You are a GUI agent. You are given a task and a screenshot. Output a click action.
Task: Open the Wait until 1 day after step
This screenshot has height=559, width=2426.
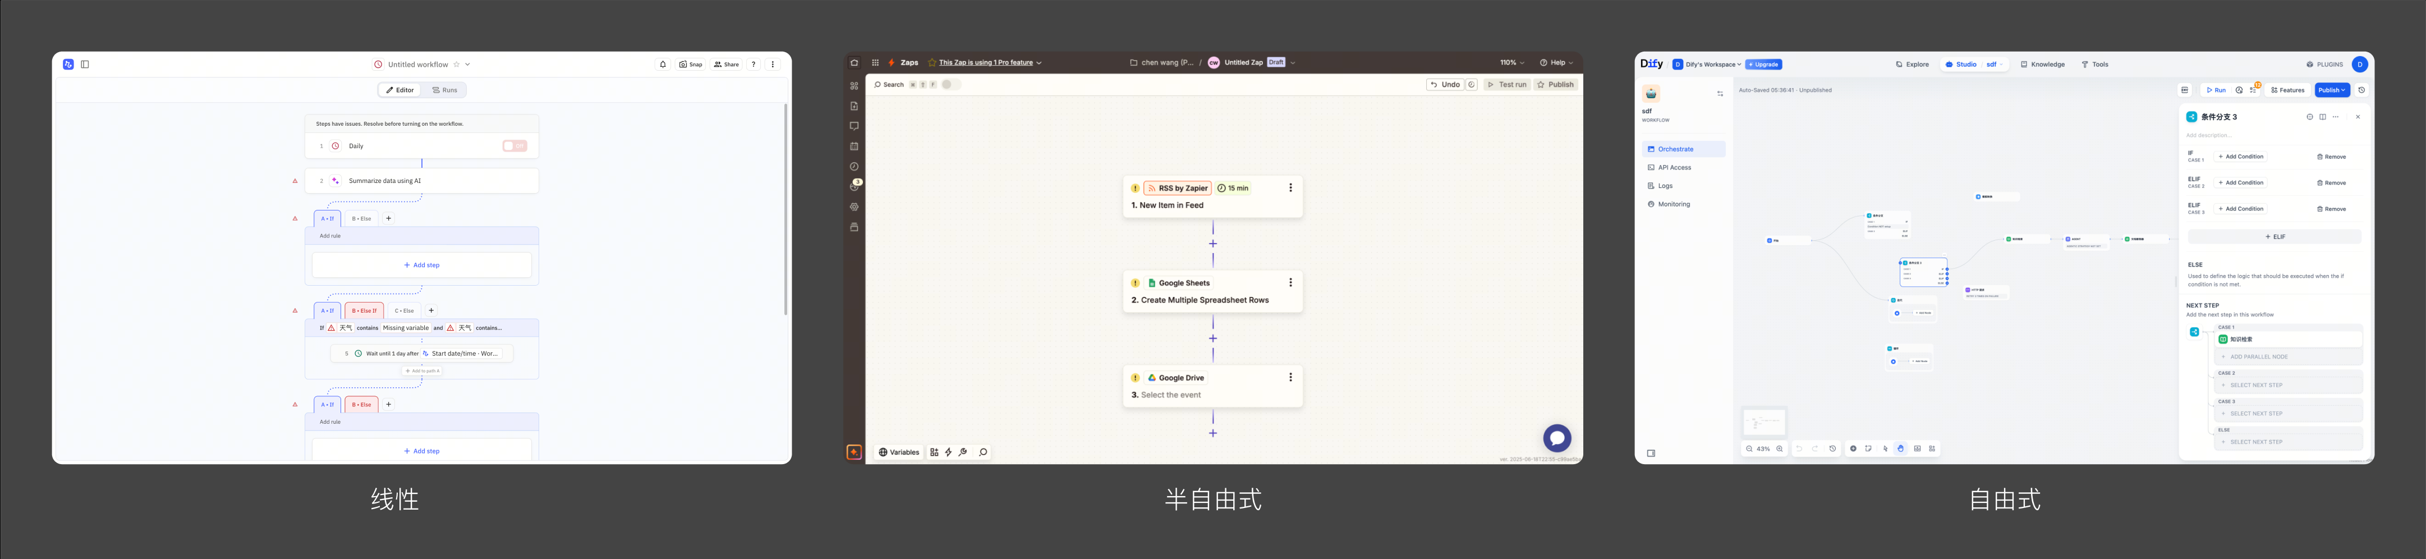(x=422, y=354)
